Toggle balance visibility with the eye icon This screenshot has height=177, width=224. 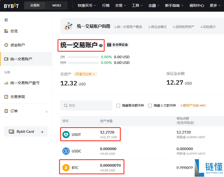tap(101, 46)
